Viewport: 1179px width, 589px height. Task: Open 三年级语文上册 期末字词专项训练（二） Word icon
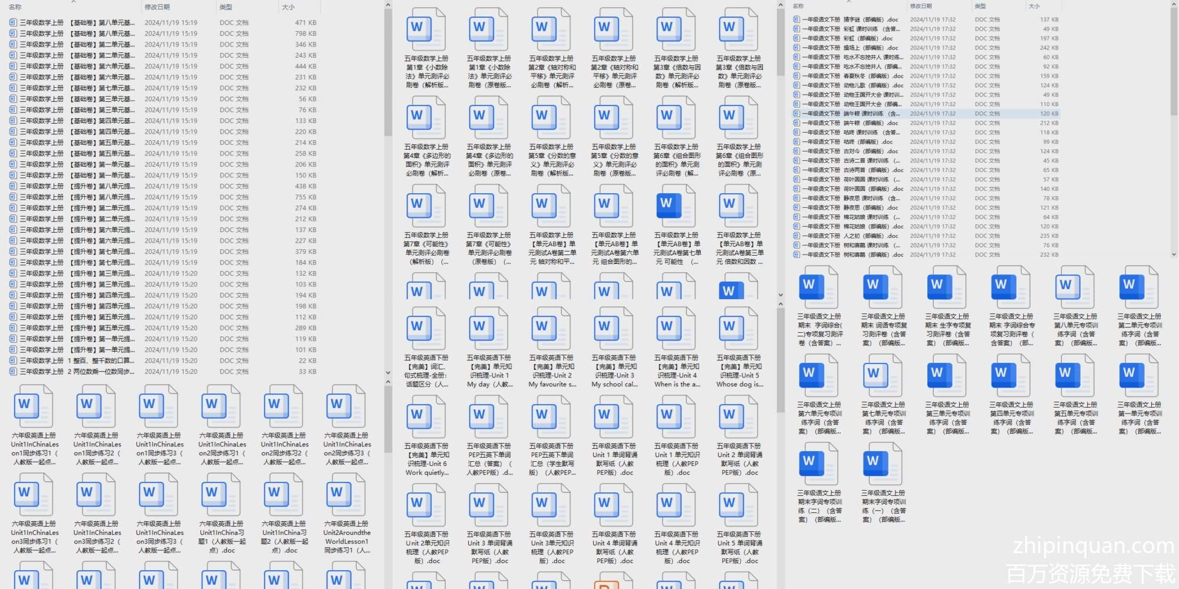[x=819, y=465]
